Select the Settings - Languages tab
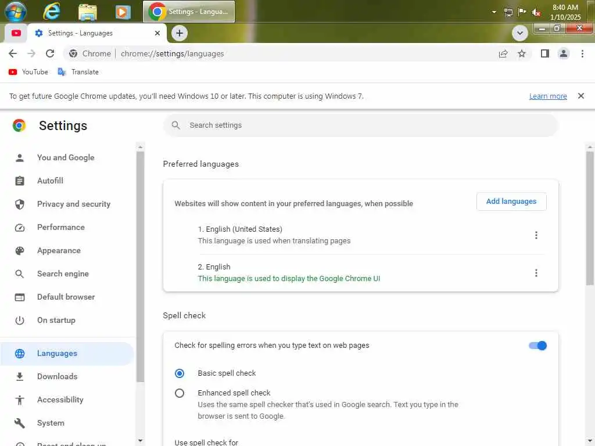The width and height of the screenshot is (595, 446). coord(97,33)
